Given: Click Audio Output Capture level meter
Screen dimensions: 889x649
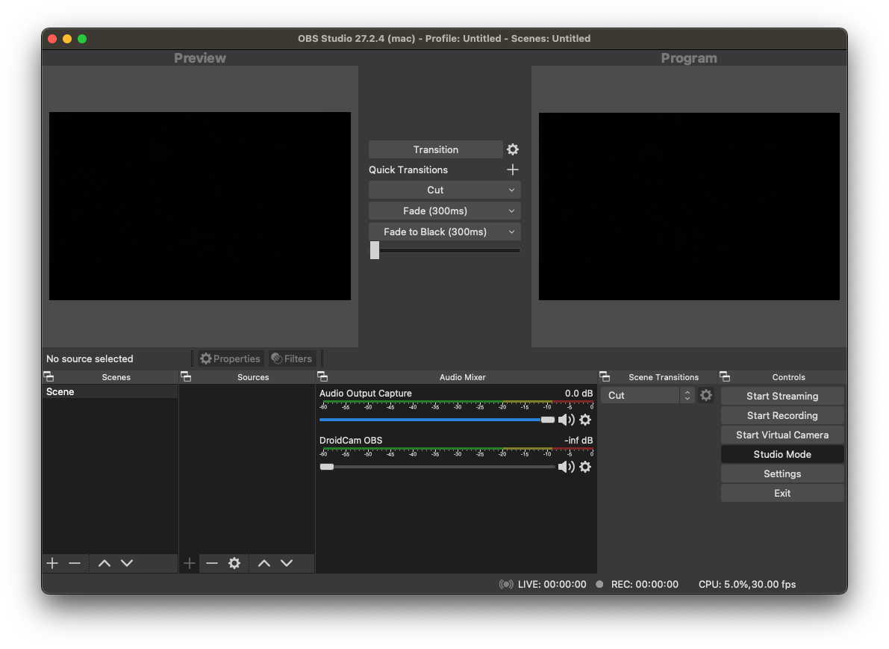Looking at the screenshot, I should [457, 405].
